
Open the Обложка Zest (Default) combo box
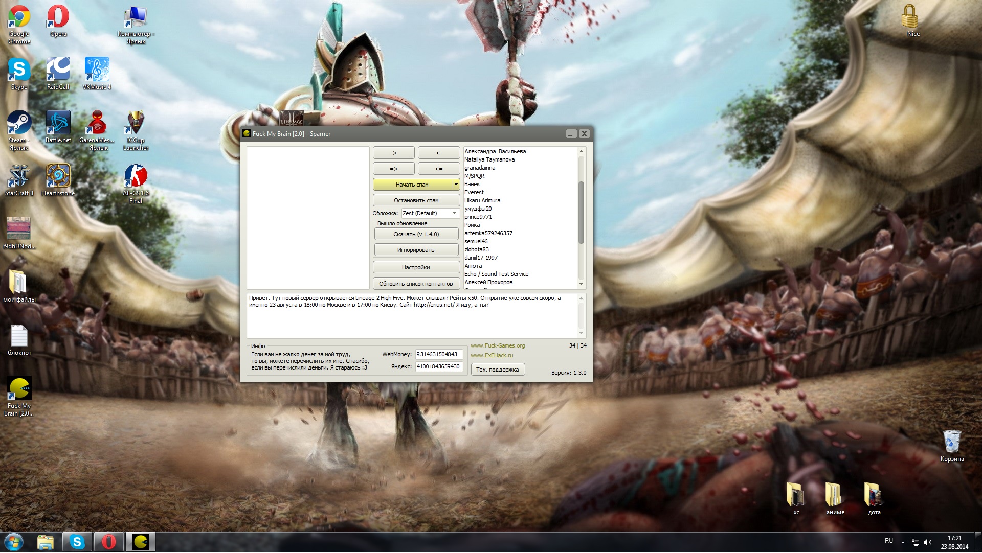tap(431, 213)
